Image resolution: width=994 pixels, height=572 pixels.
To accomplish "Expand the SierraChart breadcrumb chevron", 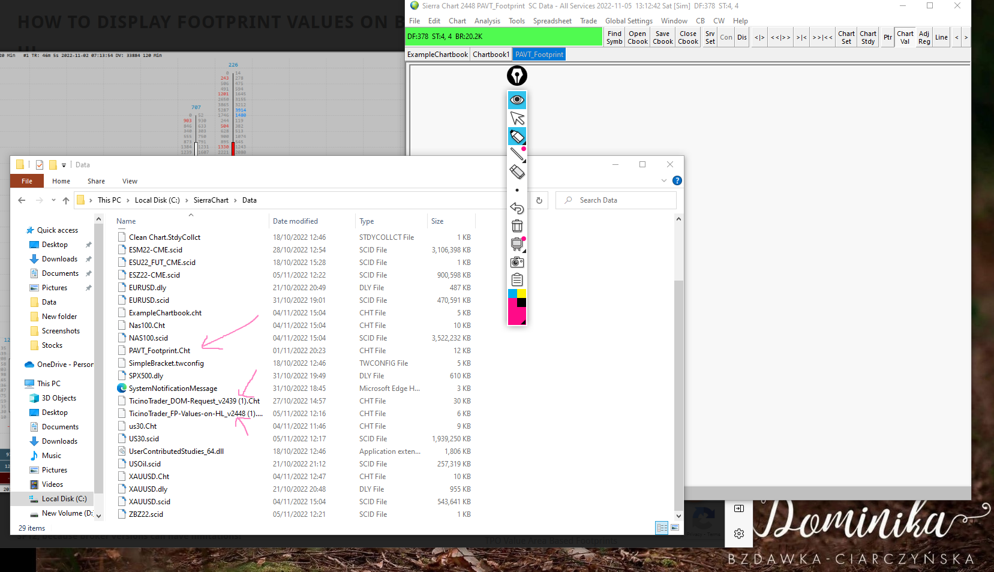I will click(235, 200).
